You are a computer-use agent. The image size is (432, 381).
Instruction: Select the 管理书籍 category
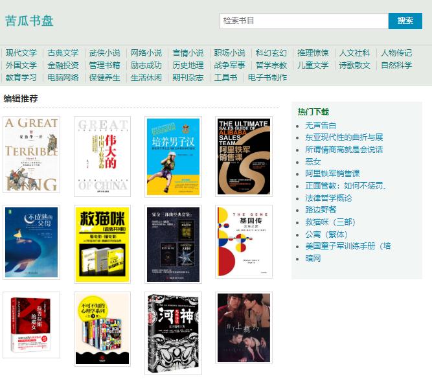105,65
